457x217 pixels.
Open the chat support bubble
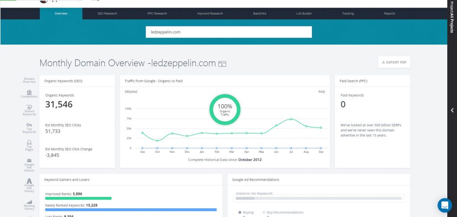point(445,205)
